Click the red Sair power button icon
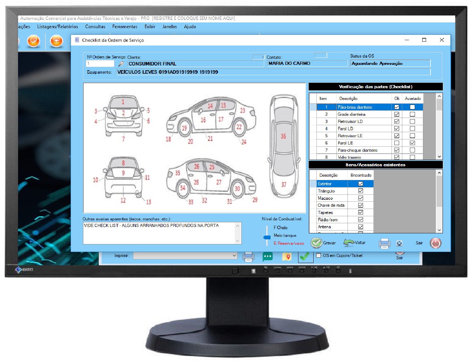The width and height of the screenshot is (472, 362). pos(436,243)
